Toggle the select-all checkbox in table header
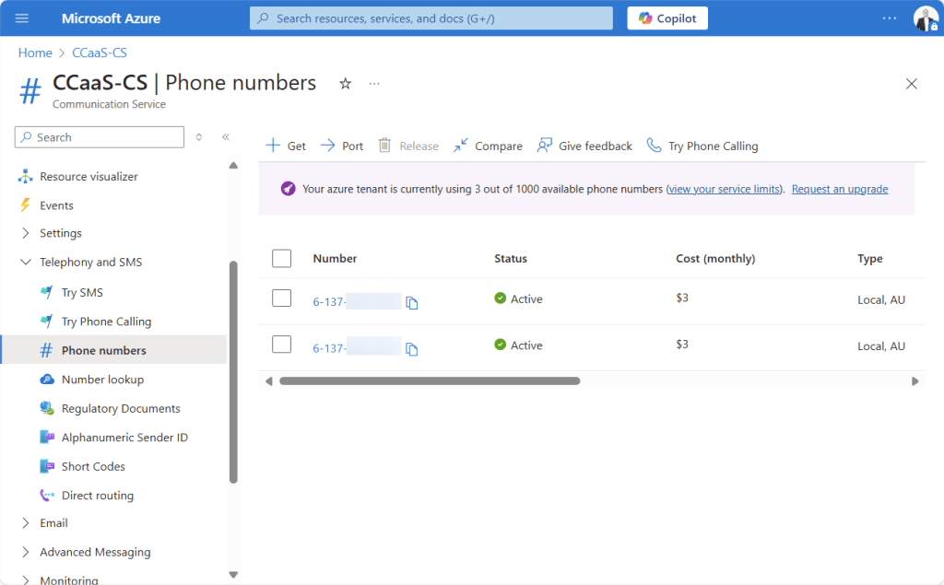944x585 pixels. point(282,259)
